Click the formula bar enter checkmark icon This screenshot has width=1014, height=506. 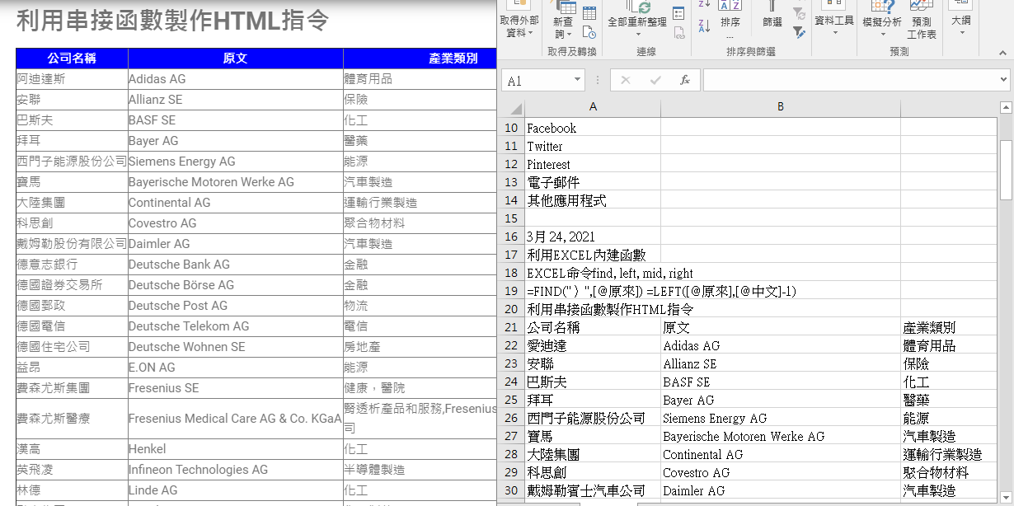click(x=655, y=80)
